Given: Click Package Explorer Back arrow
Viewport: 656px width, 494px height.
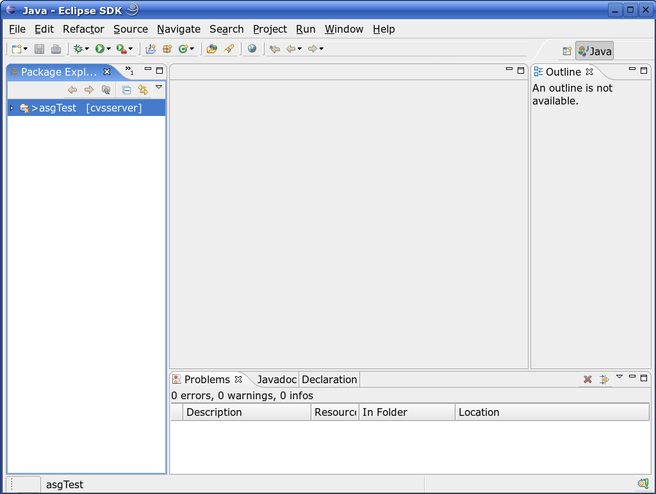Looking at the screenshot, I should (x=72, y=90).
